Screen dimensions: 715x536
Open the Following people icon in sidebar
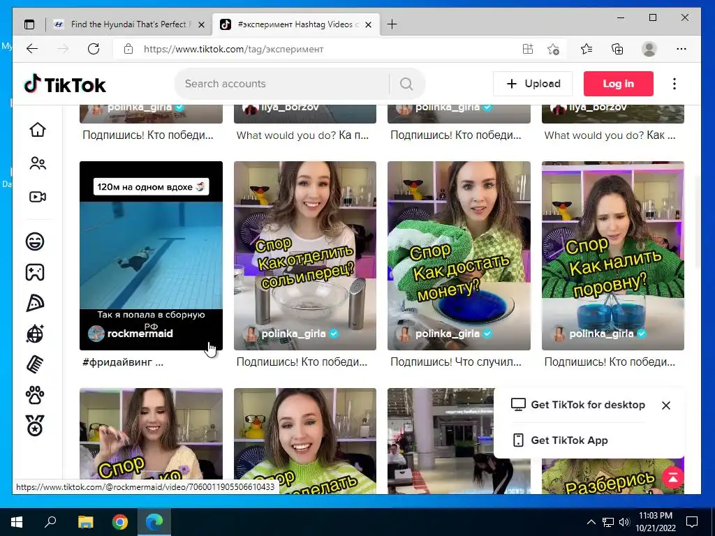coord(38,163)
